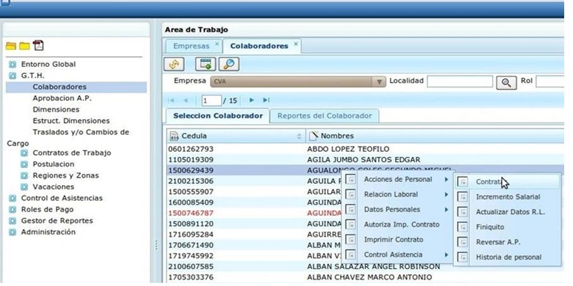Expand Regiones y Zonas node

tap(25, 176)
